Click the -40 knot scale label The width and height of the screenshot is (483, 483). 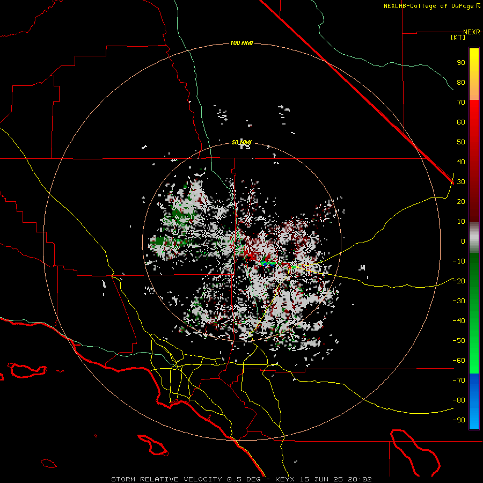[x=459, y=321]
